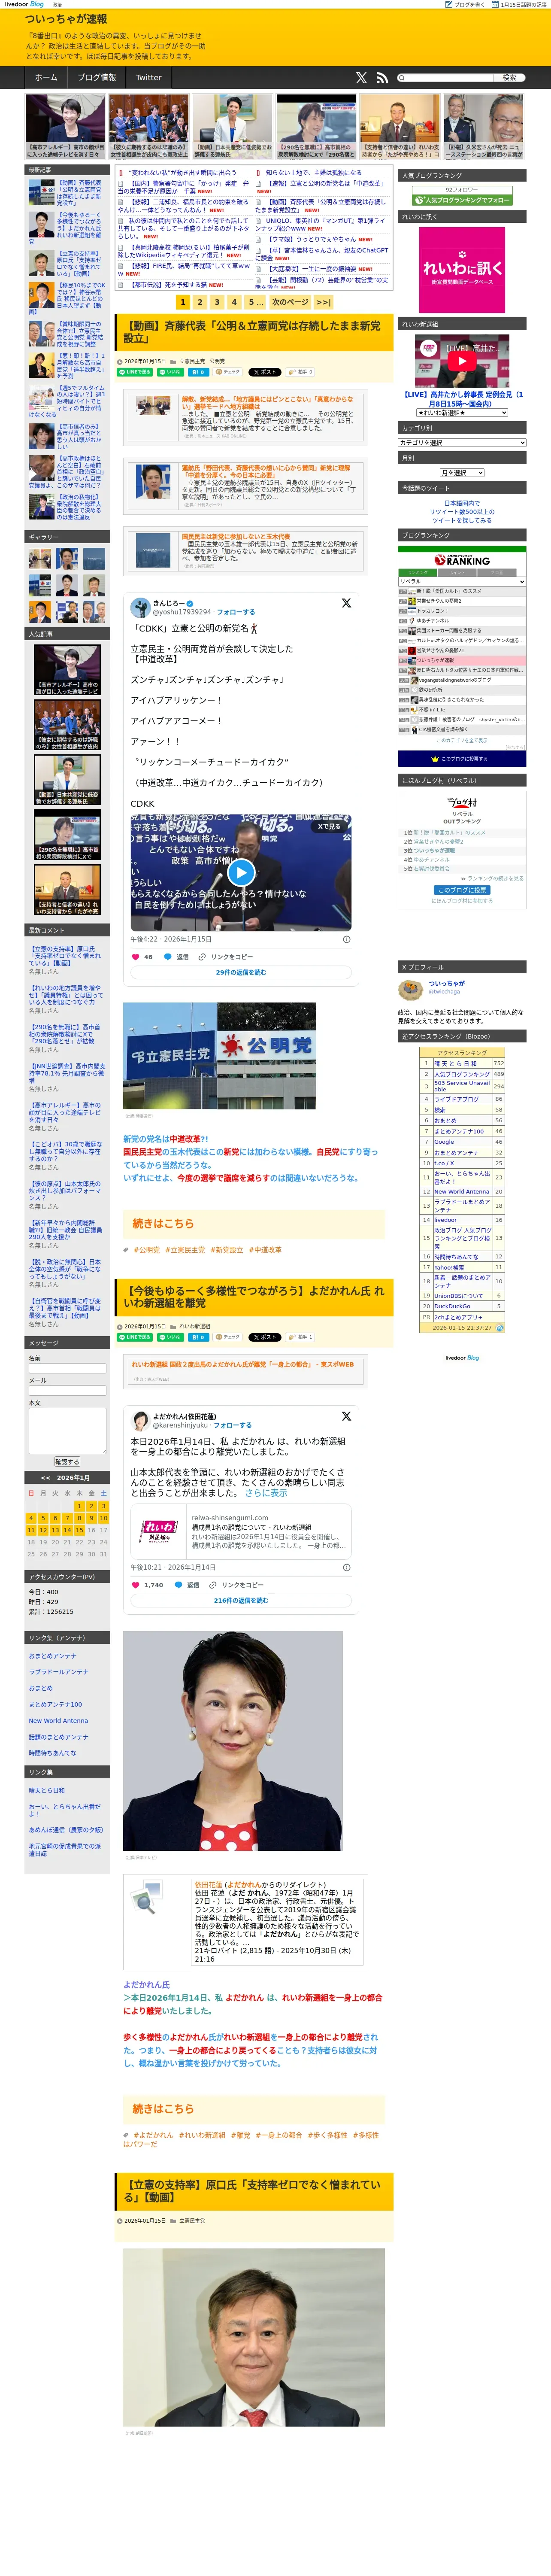Click the 確認する button in message form
The image size is (551, 2576).
tap(67, 1462)
